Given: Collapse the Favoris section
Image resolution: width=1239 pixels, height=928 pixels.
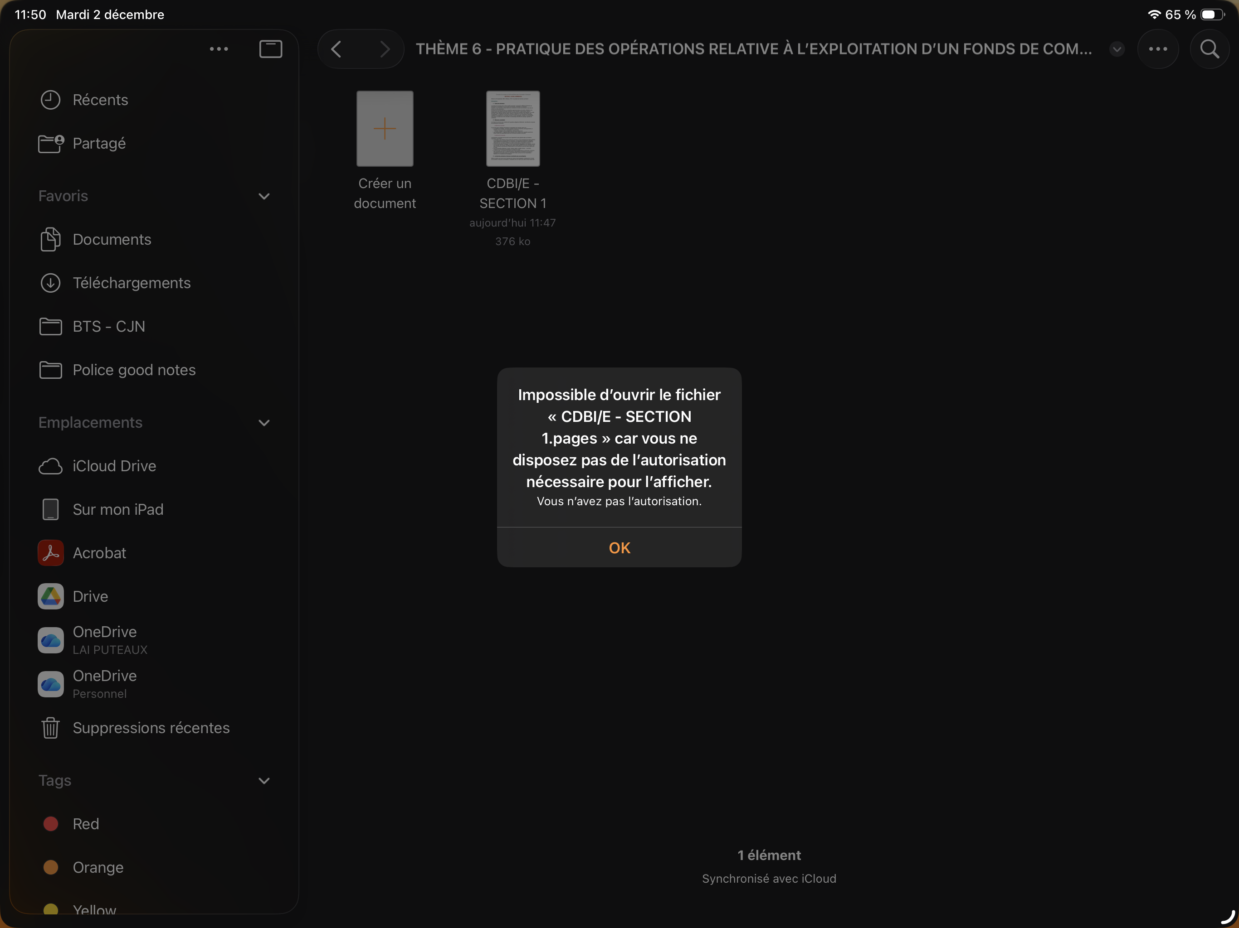Looking at the screenshot, I should point(264,197).
